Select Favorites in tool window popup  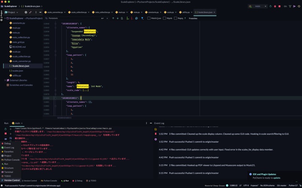pyautogui.click(x=9, y=152)
